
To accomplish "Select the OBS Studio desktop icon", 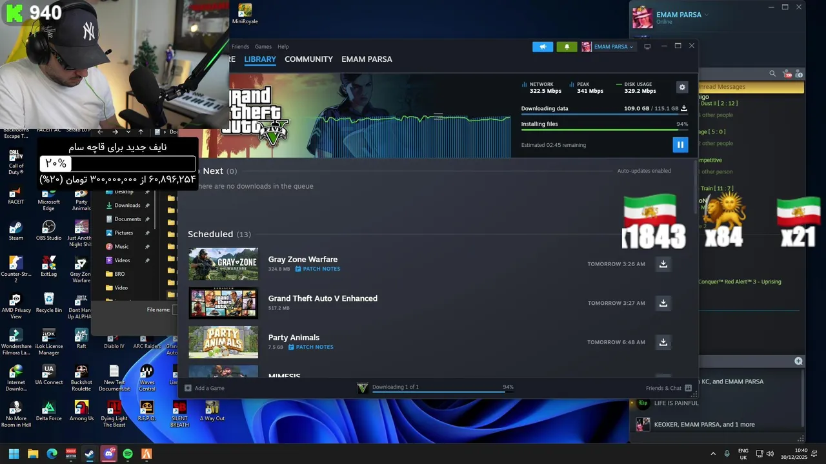I will [48, 231].
